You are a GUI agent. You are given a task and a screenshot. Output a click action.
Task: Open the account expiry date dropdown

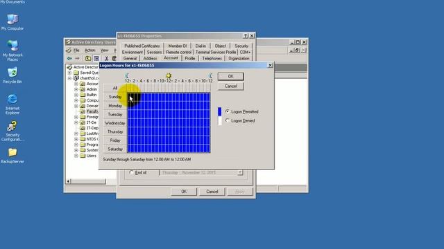(240, 172)
